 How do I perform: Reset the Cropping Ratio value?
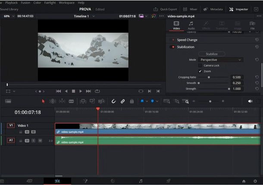point(257,77)
